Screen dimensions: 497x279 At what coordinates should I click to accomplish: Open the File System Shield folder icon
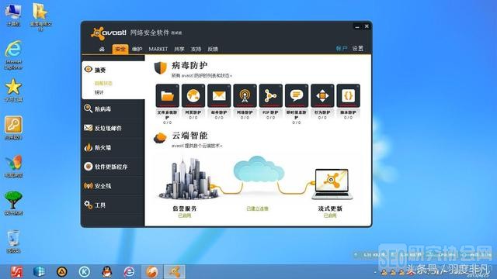click(x=168, y=95)
